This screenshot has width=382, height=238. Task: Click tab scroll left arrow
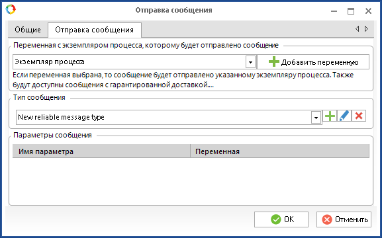coord(357,28)
